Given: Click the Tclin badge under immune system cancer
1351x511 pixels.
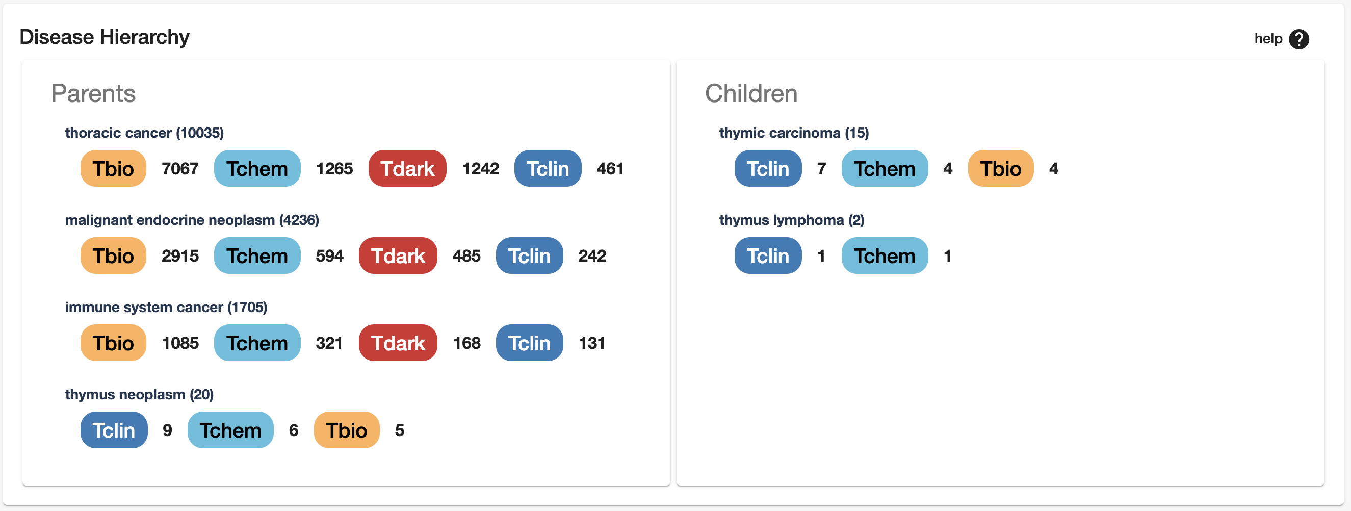Looking at the screenshot, I should [529, 343].
